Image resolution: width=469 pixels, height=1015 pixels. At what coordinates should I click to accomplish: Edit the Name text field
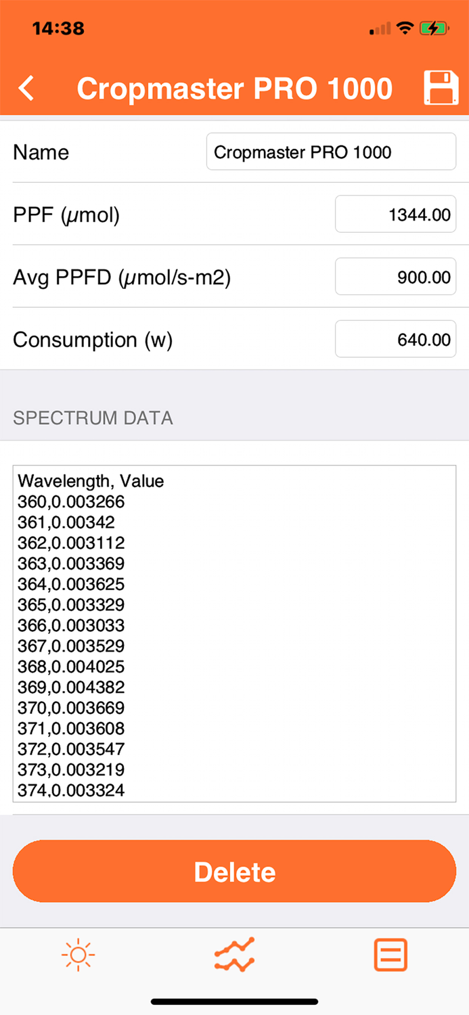tap(331, 152)
